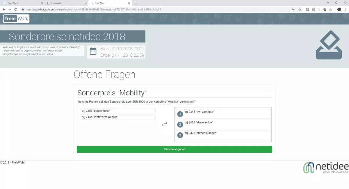Viewport: 349px width, 189px height.
Task: Reload the page
Action: 16,9
